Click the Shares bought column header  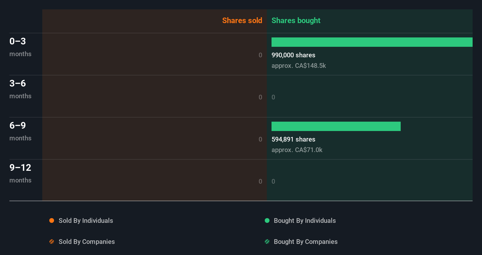click(296, 20)
